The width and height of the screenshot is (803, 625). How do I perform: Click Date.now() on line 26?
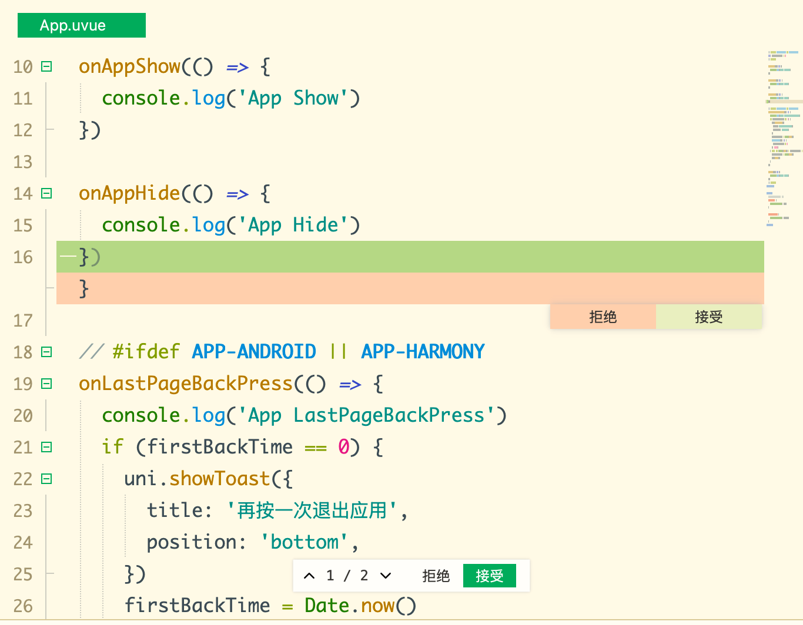(360, 606)
